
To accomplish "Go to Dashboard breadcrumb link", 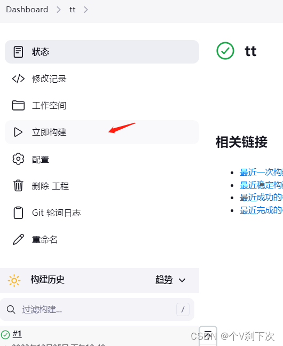I will pyautogui.click(x=27, y=10).
